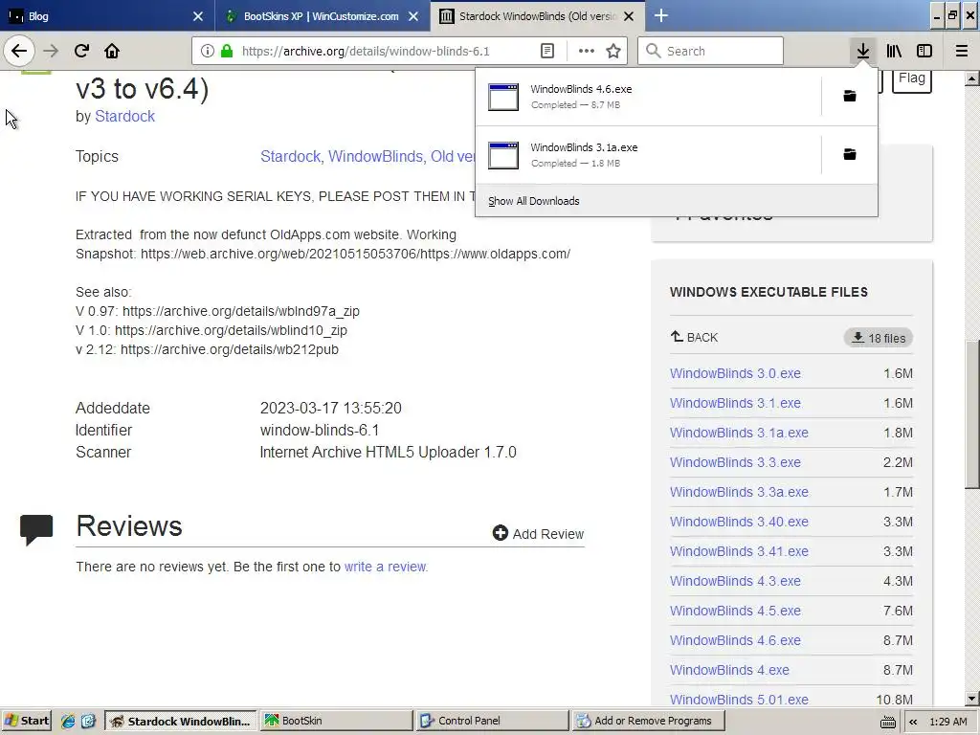Click Show All Downloads
The height and width of the screenshot is (735, 980).
[534, 201]
